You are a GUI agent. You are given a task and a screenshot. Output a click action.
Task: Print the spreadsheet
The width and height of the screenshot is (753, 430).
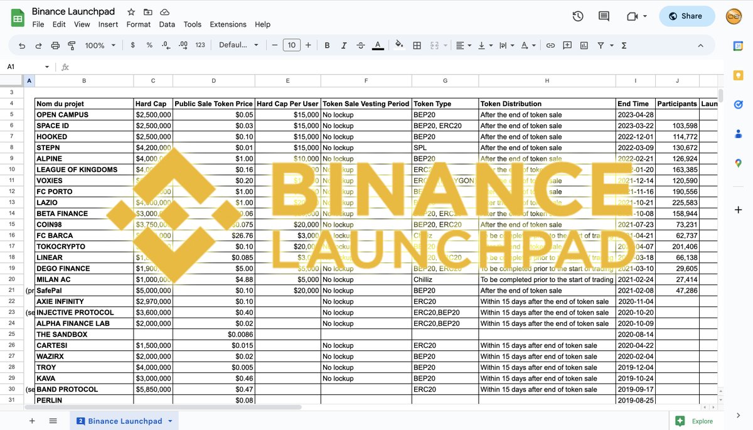(x=55, y=45)
